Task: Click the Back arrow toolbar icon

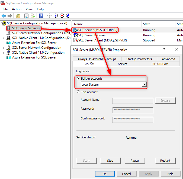Action: pyautogui.click(x=4, y=16)
